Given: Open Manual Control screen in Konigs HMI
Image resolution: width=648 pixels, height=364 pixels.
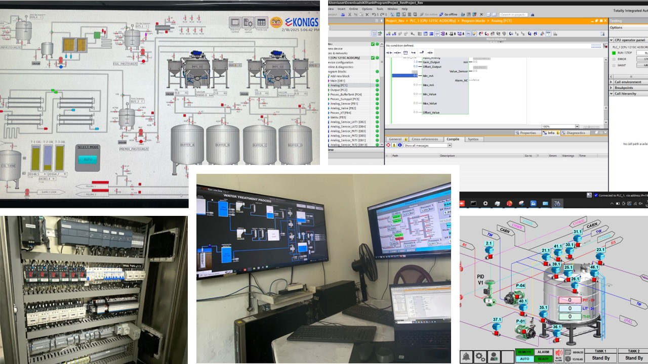Looking at the screenshot, I should [x=248, y=23].
